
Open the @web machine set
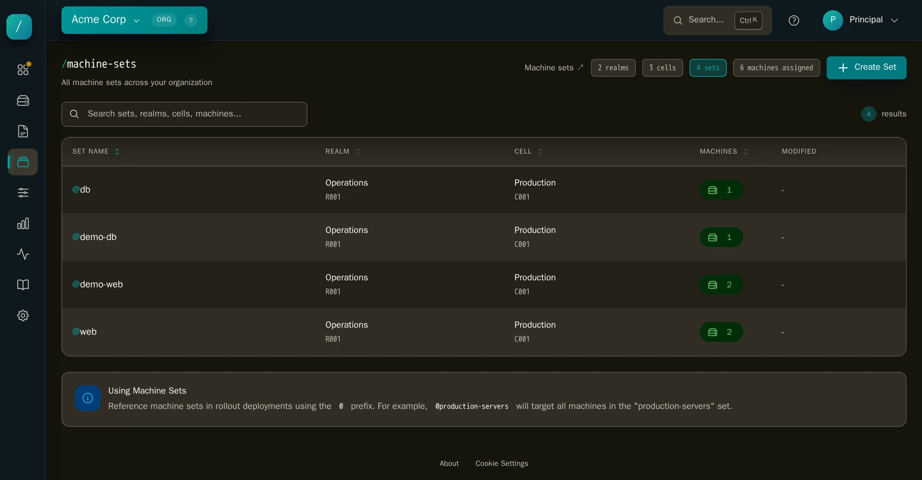point(85,332)
